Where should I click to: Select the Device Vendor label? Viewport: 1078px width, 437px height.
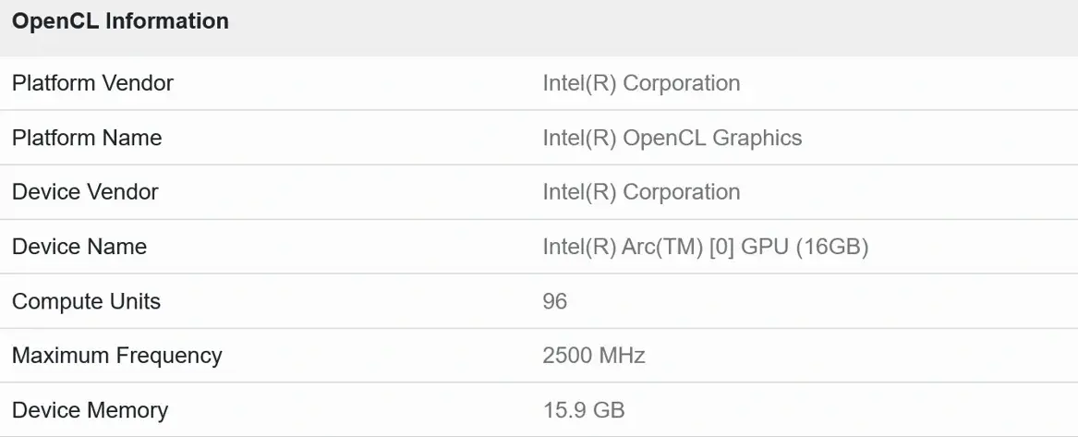coord(85,192)
